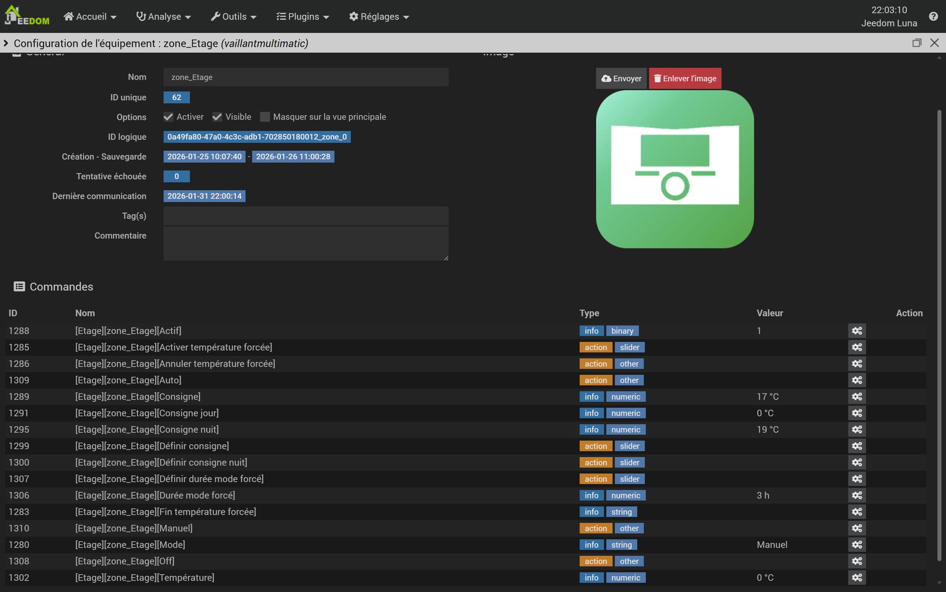Click the page vertical scrollbar
Screen dimensions: 946x592
pos(939,335)
